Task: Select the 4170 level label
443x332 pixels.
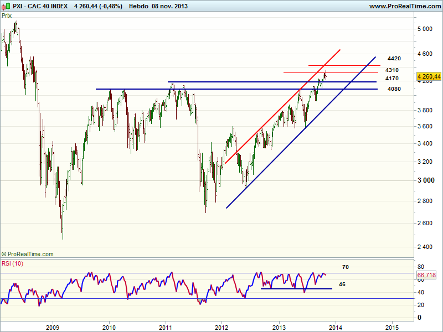Action: (x=392, y=79)
